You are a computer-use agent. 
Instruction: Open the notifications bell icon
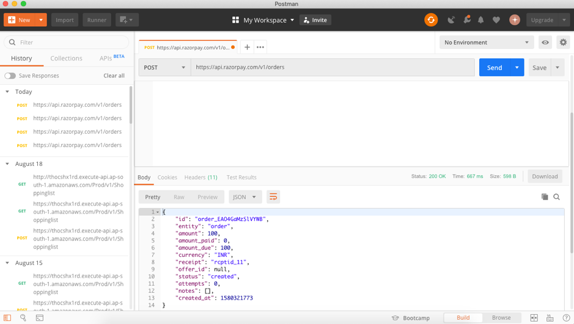coord(481,20)
